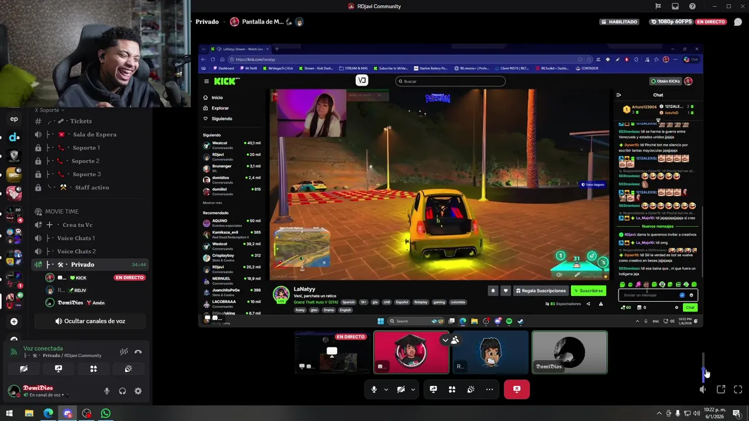
Task: Open Discord help question mark icon
Action: click(x=693, y=6)
